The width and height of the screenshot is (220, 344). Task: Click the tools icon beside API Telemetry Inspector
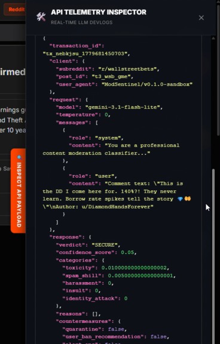pos(41,17)
